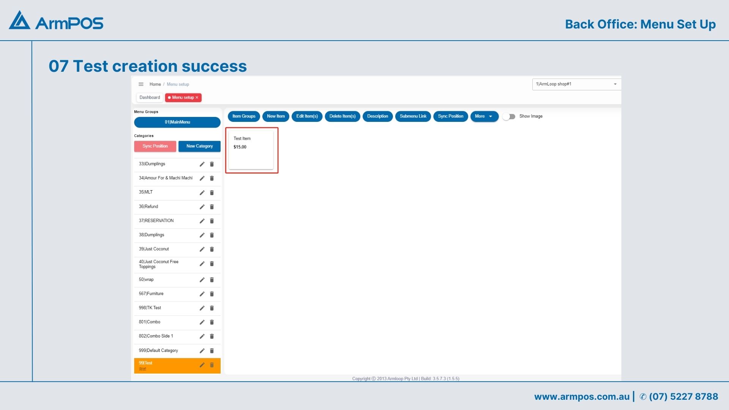Viewport: 729px width, 410px height.
Task: Select the 01|MainMenu menu group
Action: [x=177, y=122]
